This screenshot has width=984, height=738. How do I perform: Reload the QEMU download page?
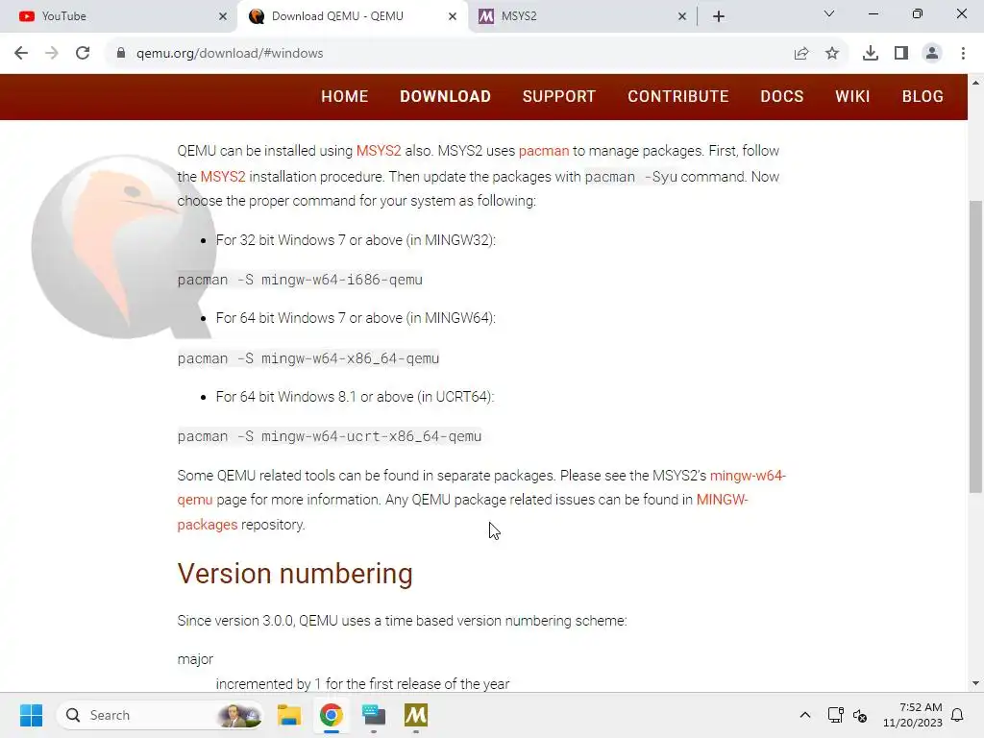tap(83, 54)
